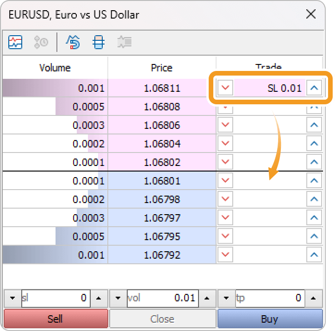Click volume 0.0003 beside price 1.06806

coord(55,125)
